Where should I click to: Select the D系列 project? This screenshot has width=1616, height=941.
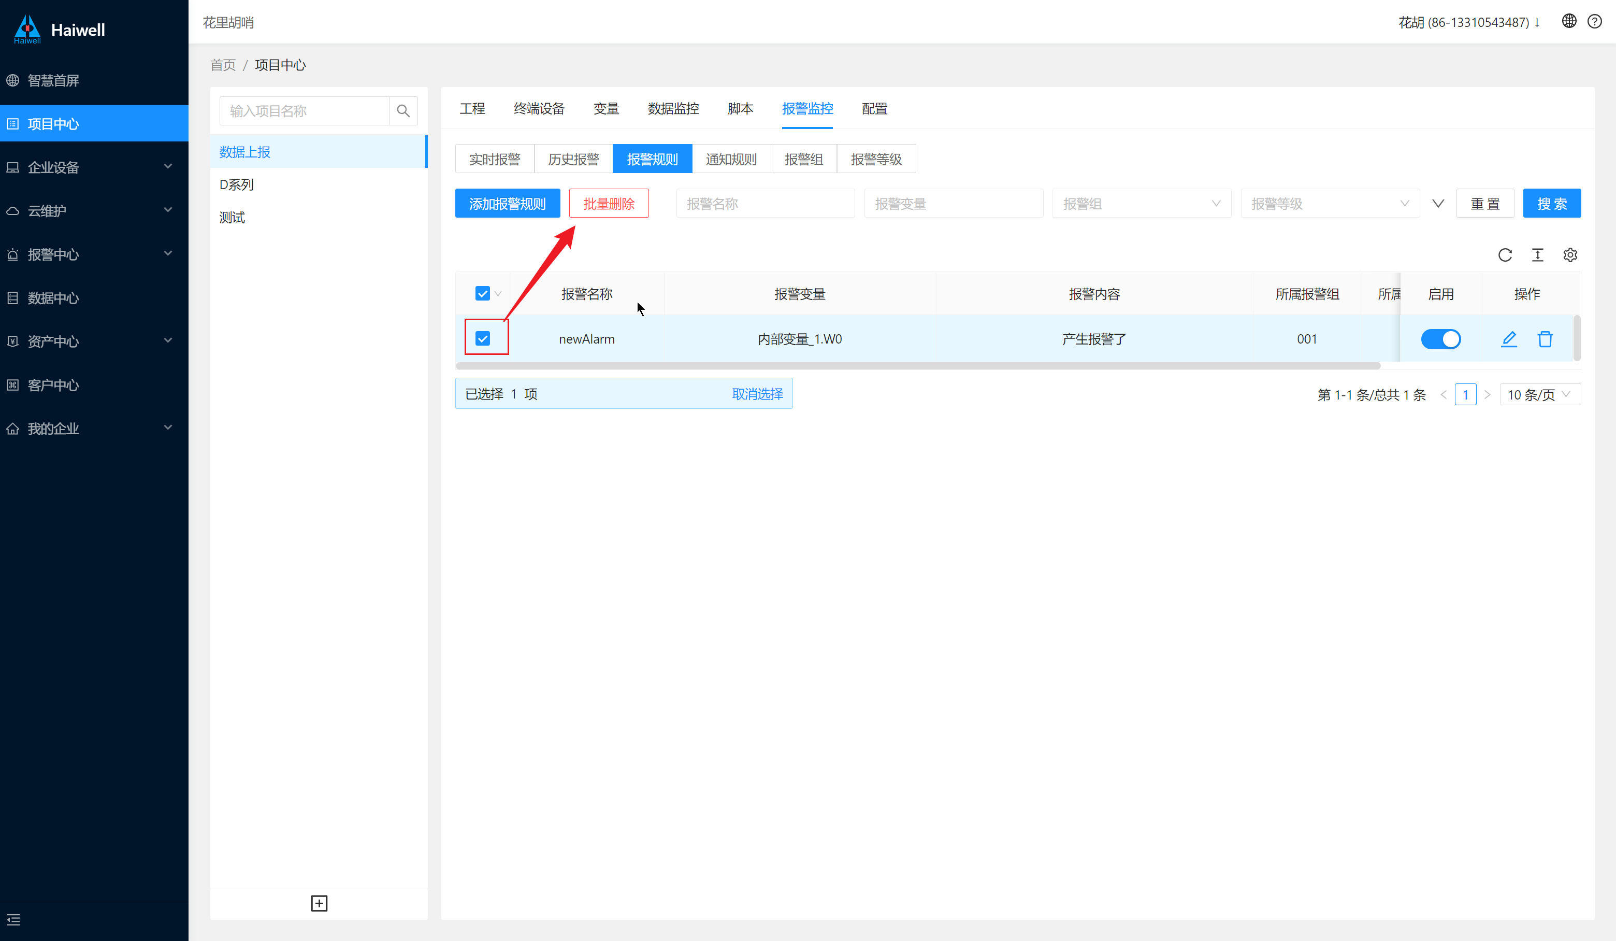[318, 185]
